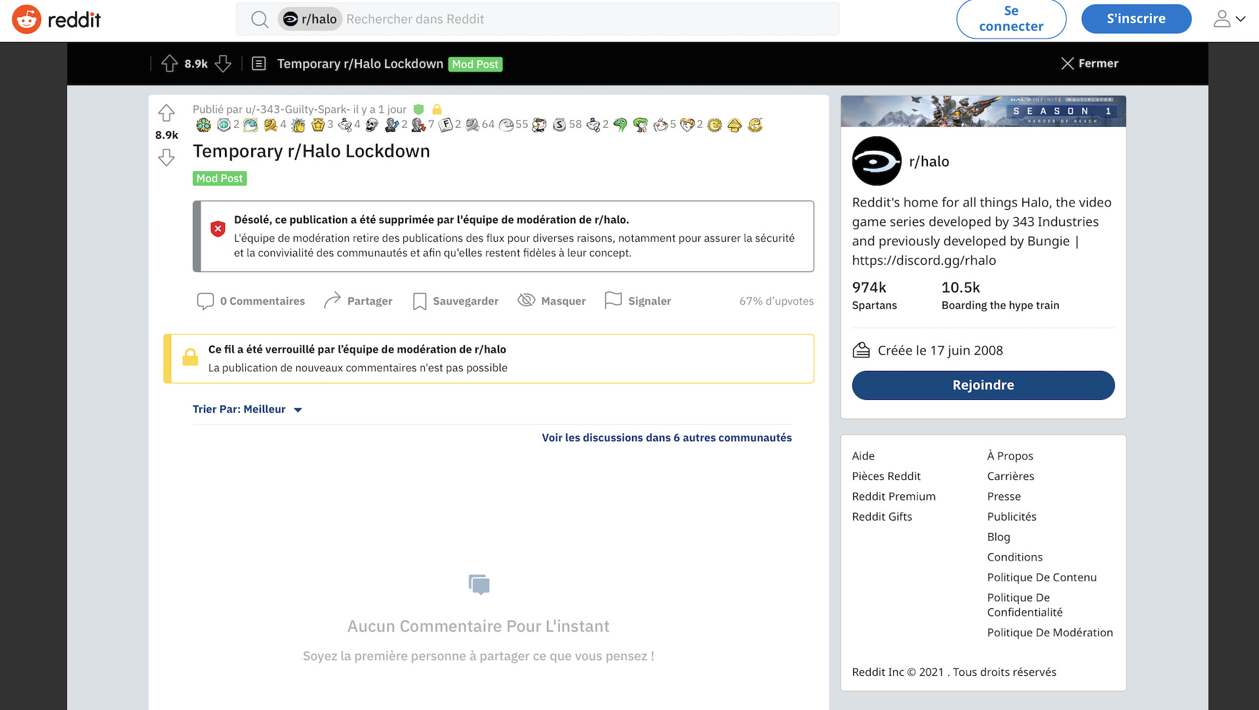Click the heart eyes award icon
Screen dimensions: 1259x710
[x=687, y=125]
